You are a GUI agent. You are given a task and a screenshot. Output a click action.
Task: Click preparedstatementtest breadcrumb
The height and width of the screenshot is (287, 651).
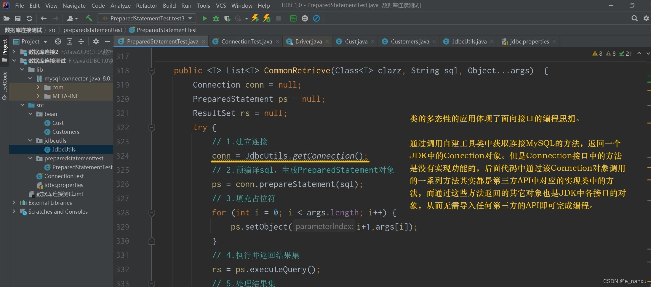click(93, 30)
